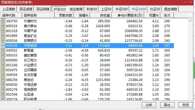Viewport: 195px width, 110px height.
Task: Switch to the 科创50 tab
Action: (x=92, y=9)
